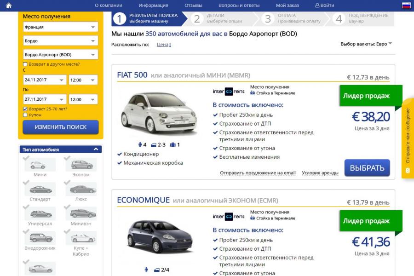Select the Купе + Кабрио car type icon
Viewport: 414px width, 276px height.
coord(81,238)
